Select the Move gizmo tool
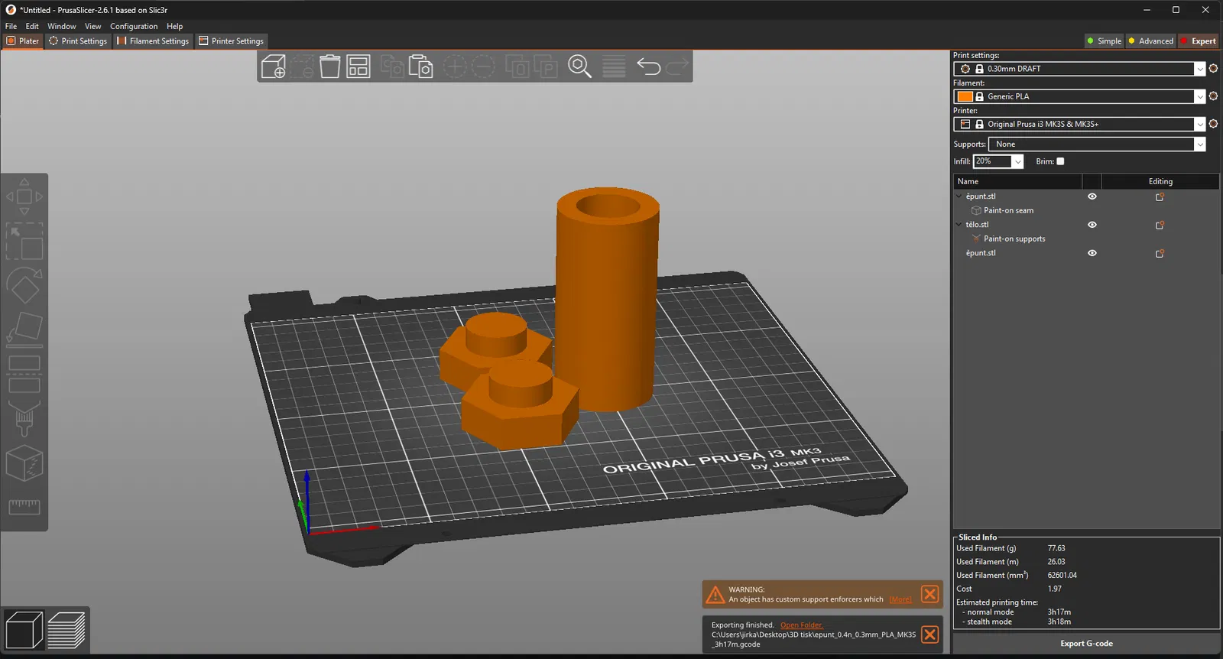The height and width of the screenshot is (659, 1223). pos(24,196)
